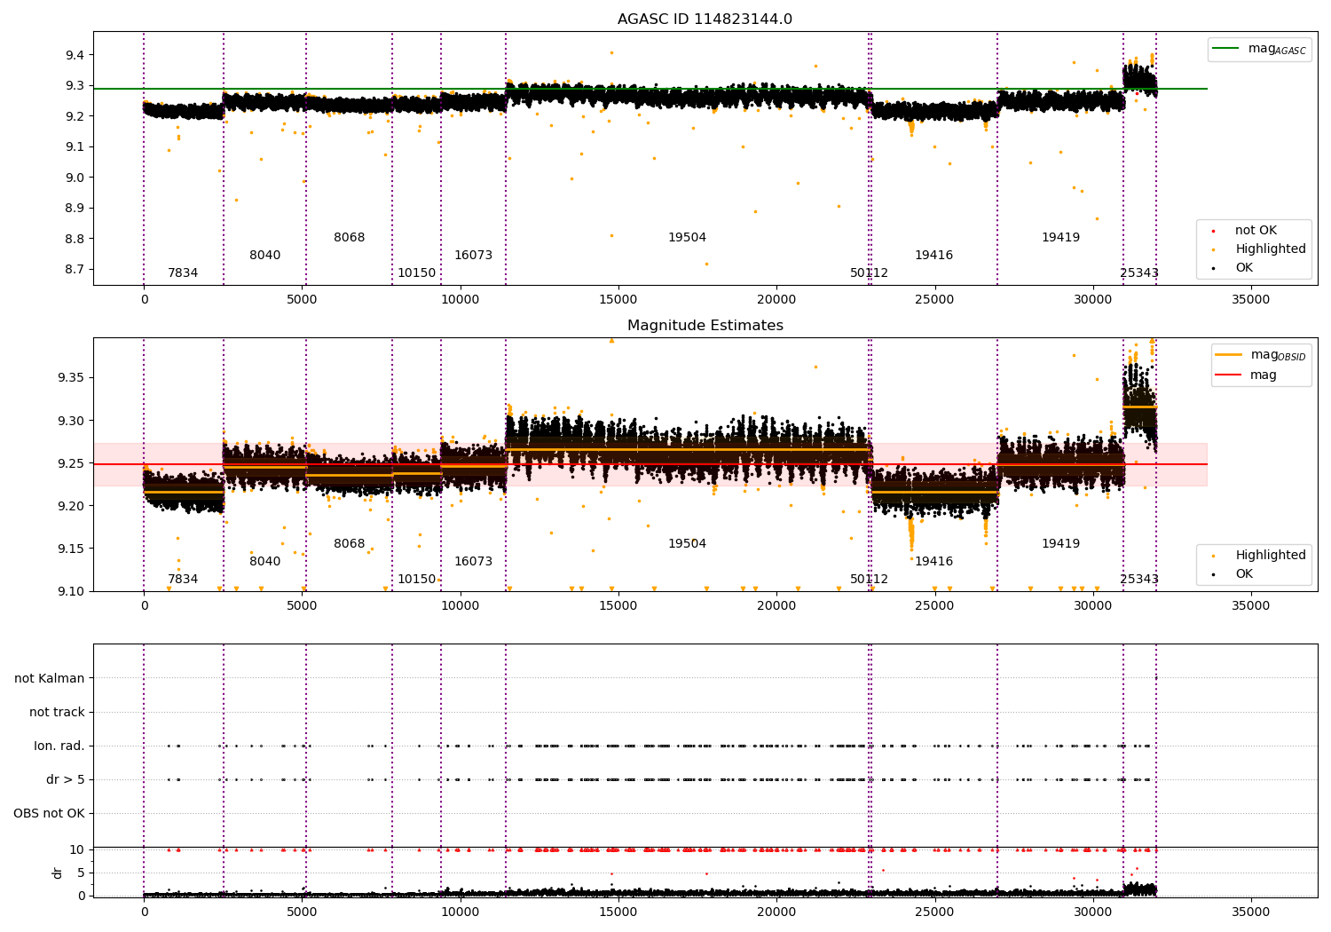
Task: Click the 9.4 y-axis tick label
Action: pyautogui.click(x=75, y=55)
